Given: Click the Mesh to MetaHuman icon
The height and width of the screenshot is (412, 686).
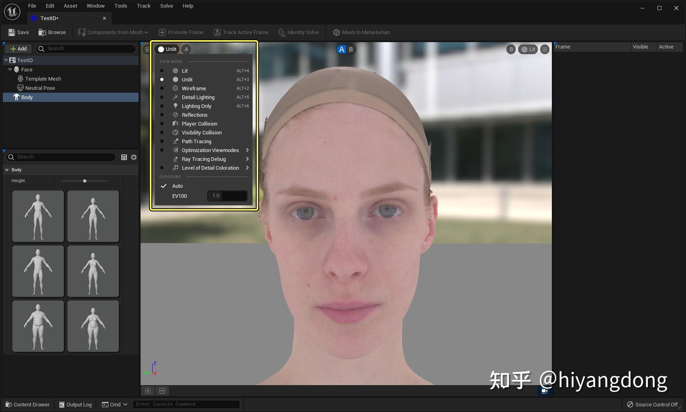Looking at the screenshot, I should 337,32.
